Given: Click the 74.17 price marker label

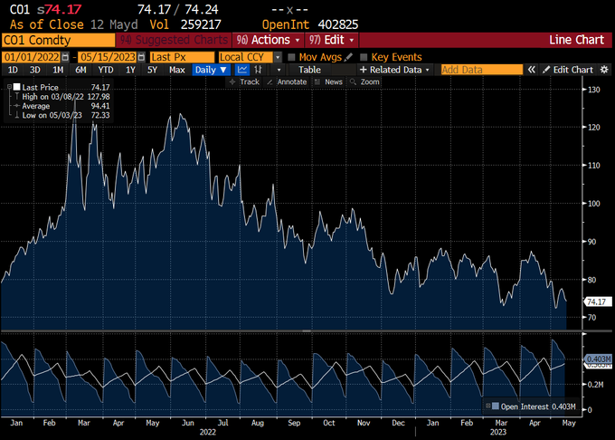Looking at the screenshot, I should [598, 301].
